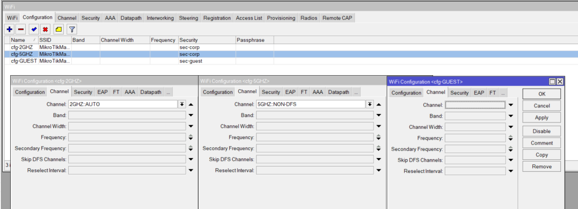The image size is (578, 209).
Task: Disable entry with red X icon
Action: tap(45, 29)
